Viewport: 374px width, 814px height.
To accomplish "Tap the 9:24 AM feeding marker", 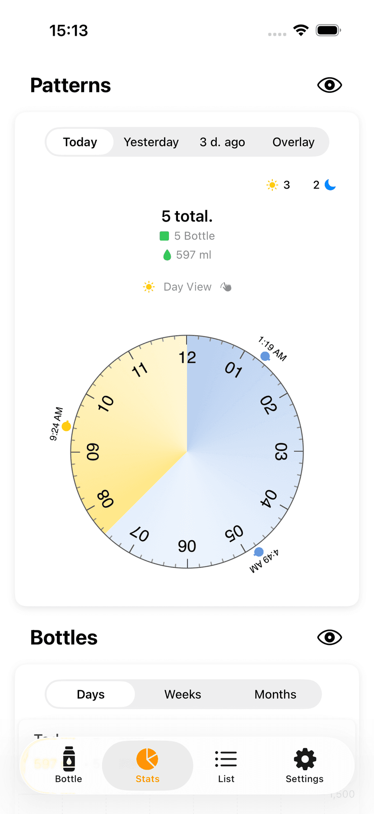I will [66, 426].
